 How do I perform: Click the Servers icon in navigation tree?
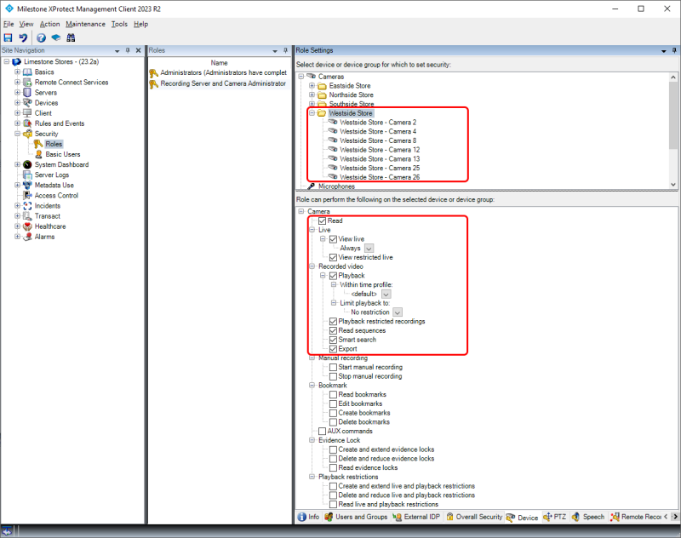click(x=27, y=93)
